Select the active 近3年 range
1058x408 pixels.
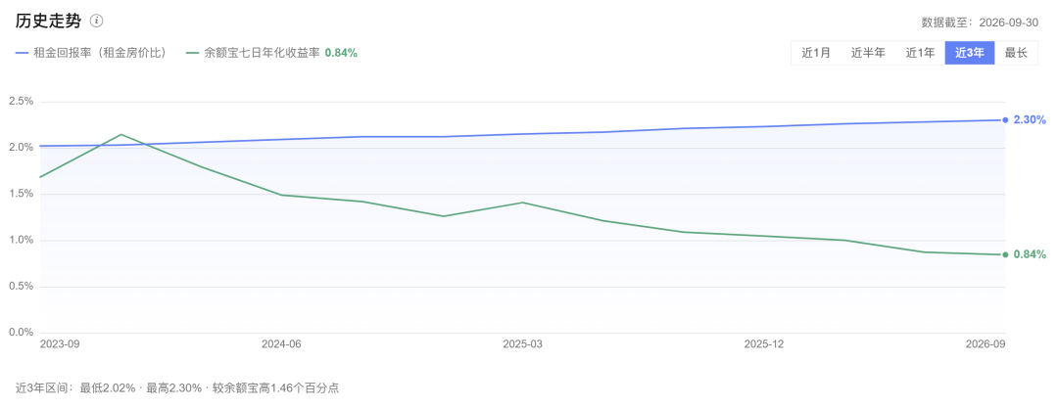(970, 53)
